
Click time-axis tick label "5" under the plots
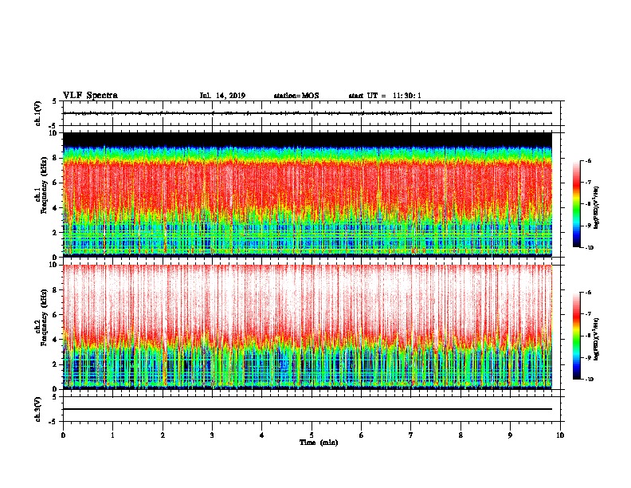click(312, 435)
